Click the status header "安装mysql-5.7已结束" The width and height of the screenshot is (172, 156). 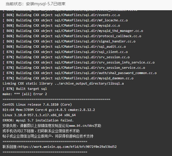pos(46,4)
